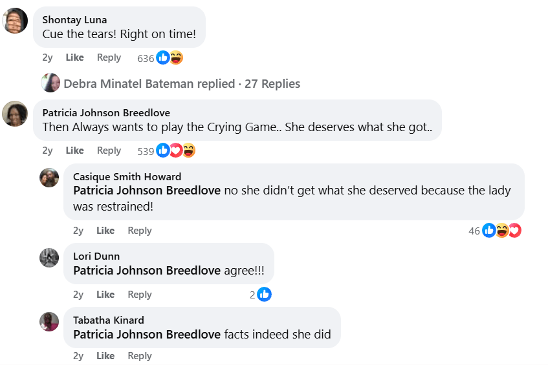Like Lori Dunn's reply
Image resolution: width=548 pixels, height=365 pixels.
pos(105,295)
